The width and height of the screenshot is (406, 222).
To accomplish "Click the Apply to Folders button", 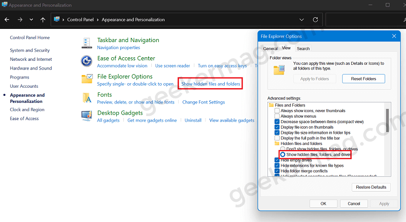I will click(315, 79).
